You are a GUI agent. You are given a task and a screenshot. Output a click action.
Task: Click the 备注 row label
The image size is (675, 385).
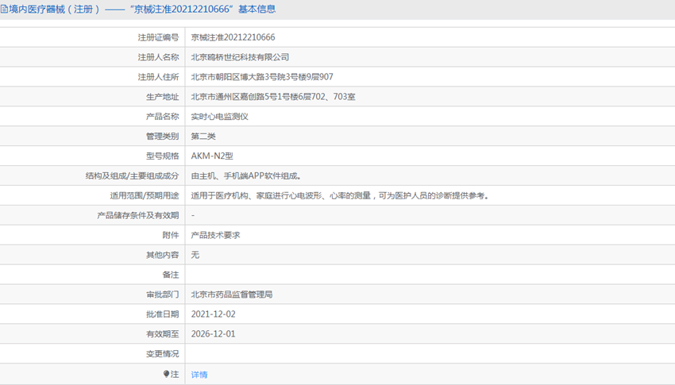(x=170, y=275)
